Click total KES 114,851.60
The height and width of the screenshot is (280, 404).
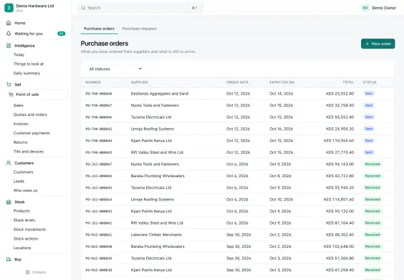[x=339, y=199]
